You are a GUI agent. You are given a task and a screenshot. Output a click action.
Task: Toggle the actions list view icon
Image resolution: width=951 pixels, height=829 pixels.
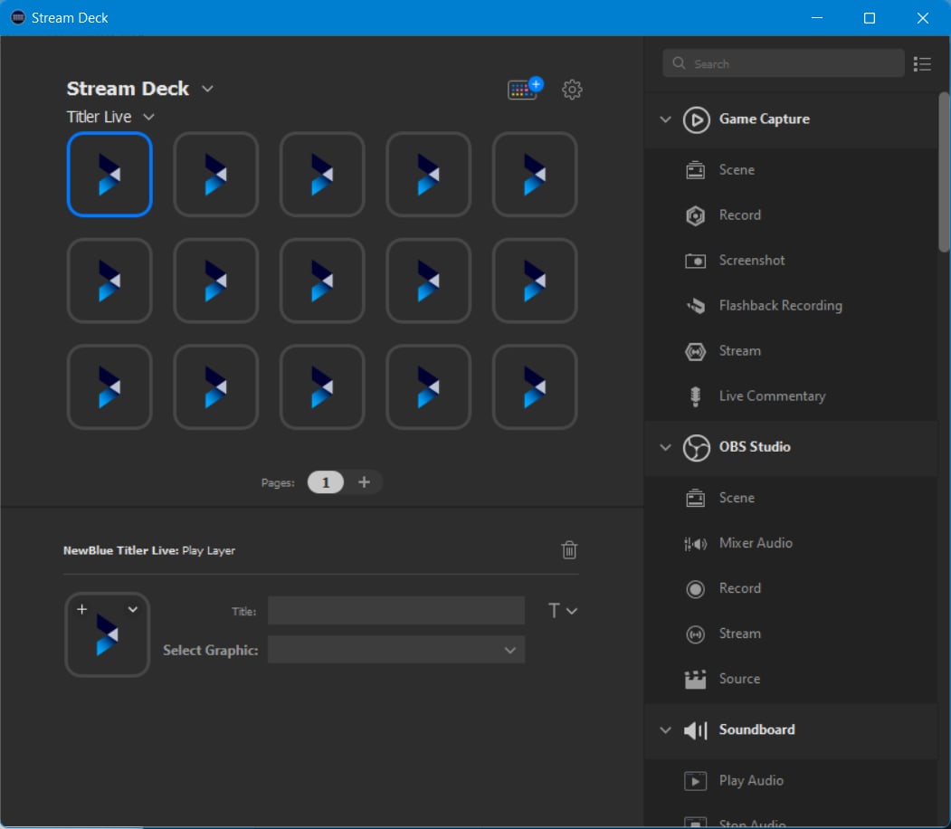coord(922,63)
